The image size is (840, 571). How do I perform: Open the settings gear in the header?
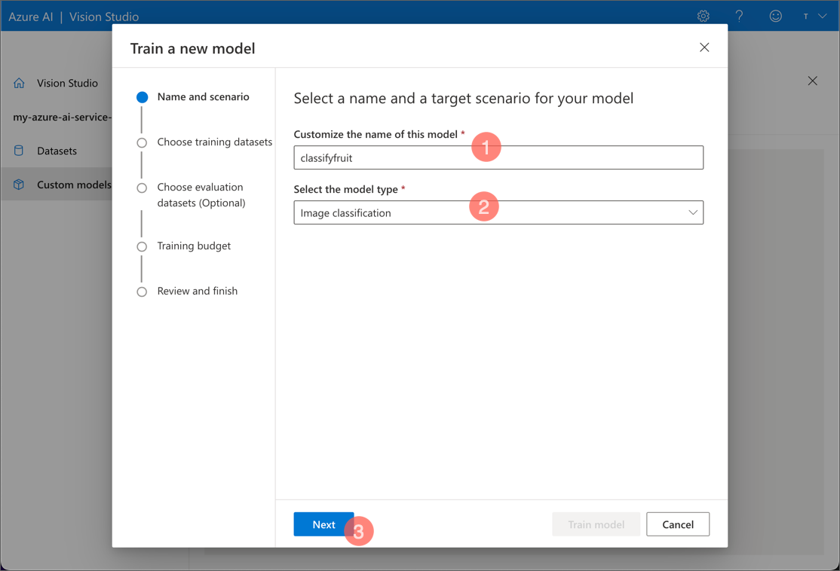[x=703, y=16]
